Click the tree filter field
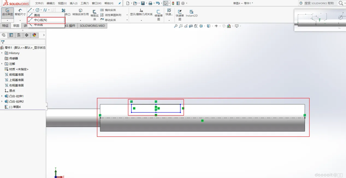Screen dimensions: 346x178 pyautogui.click(x=23, y=42)
